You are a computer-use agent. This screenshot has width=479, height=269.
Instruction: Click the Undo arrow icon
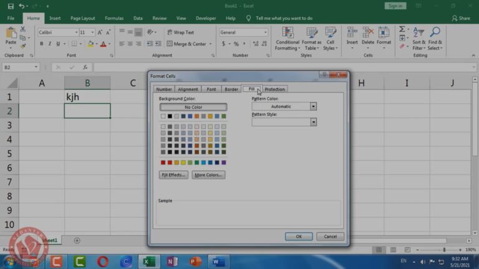click(22, 6)
